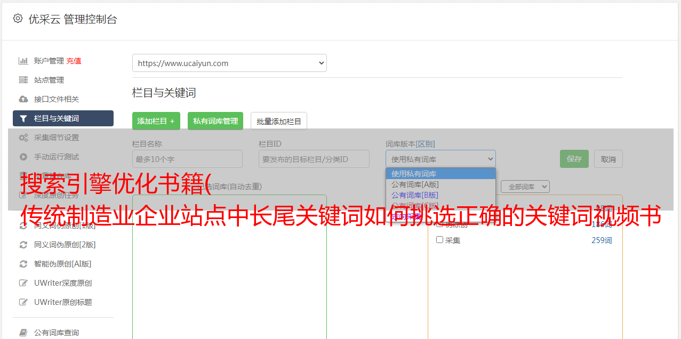Click the bar chart icon for 账户管理

[x=23, y=61]
